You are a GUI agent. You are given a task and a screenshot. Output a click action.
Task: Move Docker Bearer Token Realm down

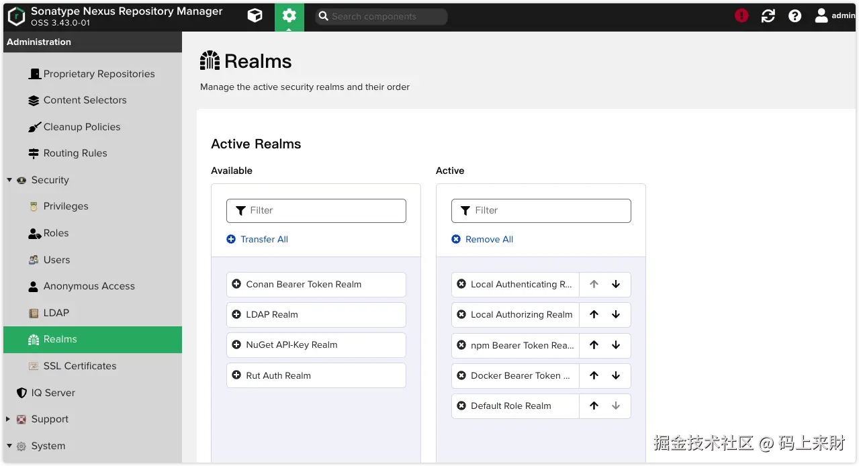[x=616, y=375]
